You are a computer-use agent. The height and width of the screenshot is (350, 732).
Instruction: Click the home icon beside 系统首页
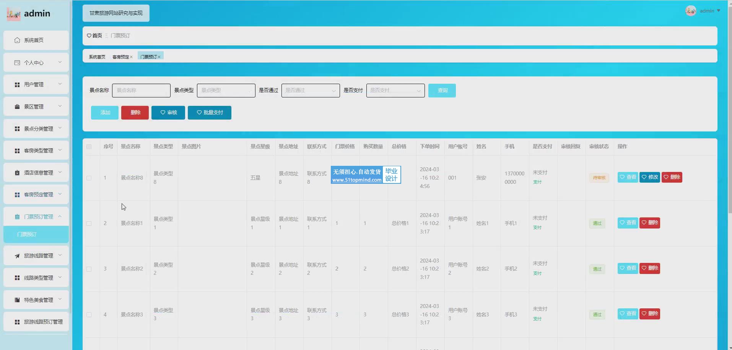[x=17, y=40]
